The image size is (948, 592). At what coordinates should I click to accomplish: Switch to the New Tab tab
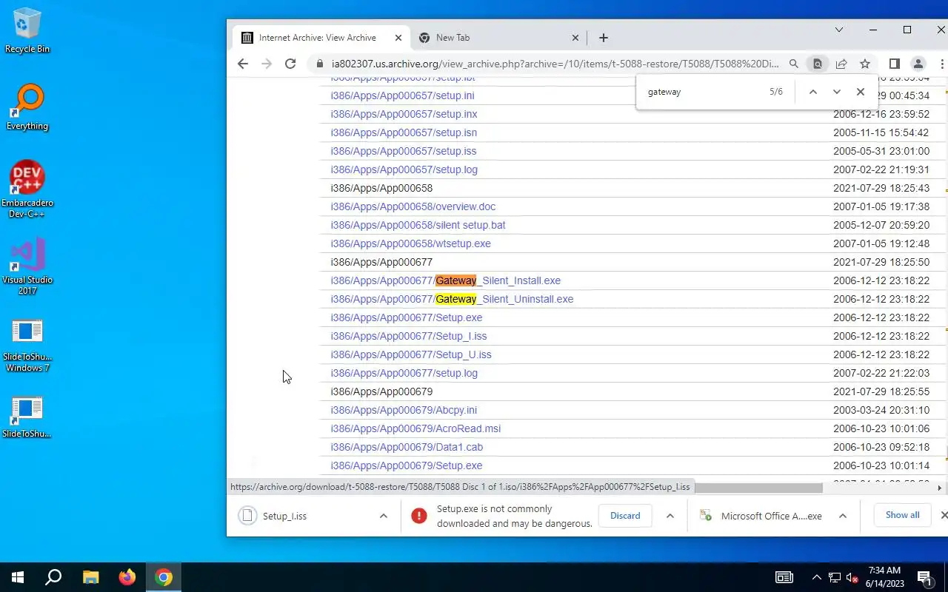point(498,38)
